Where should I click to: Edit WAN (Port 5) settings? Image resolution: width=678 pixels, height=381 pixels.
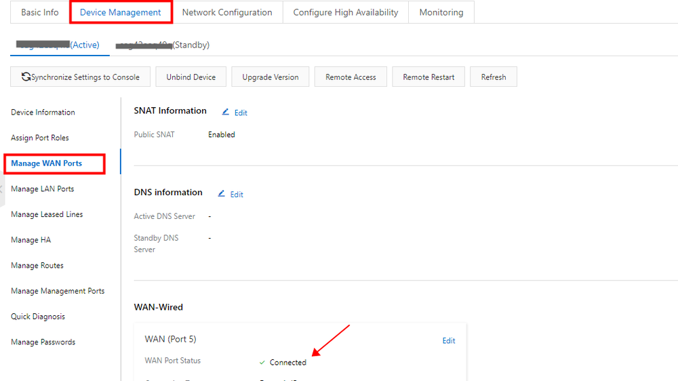448,341
